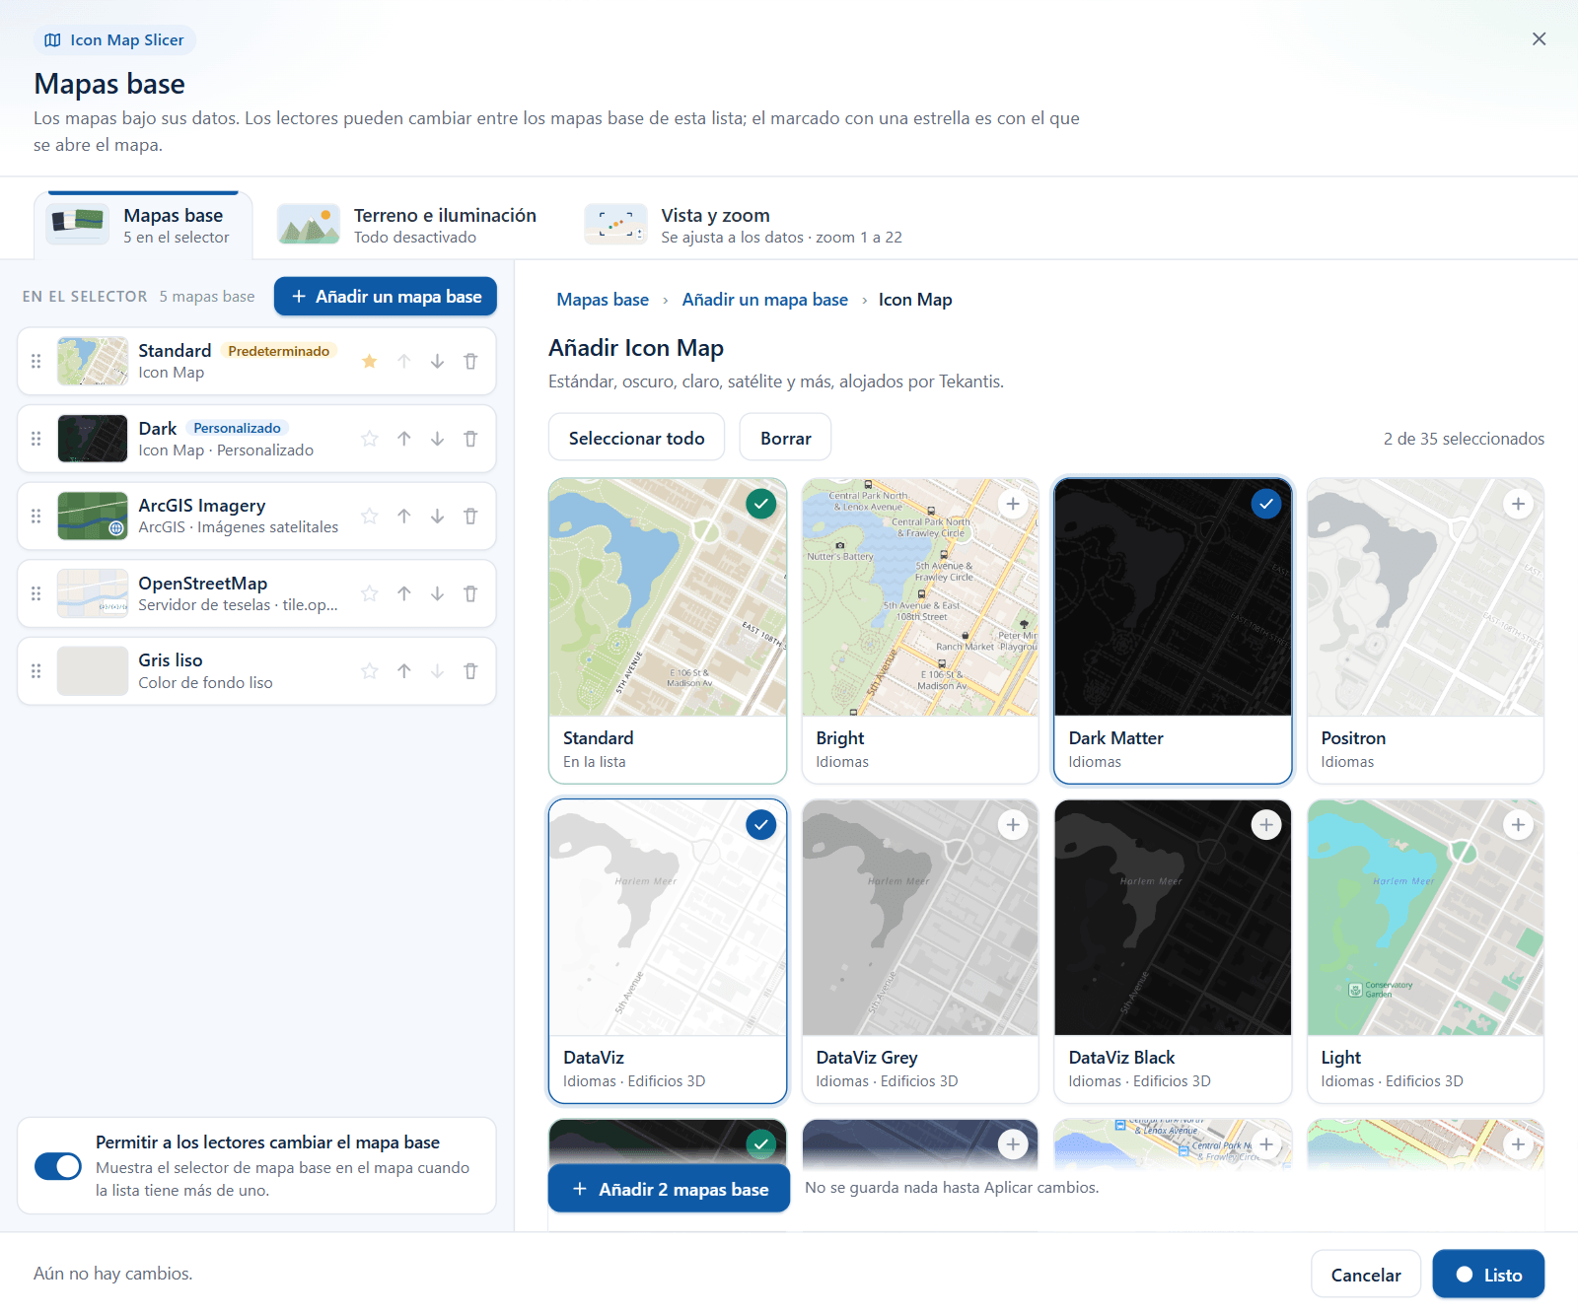This screenshot has width=1578, height=1314.
Task: Move Standard basemap down with arrow
Action: (437, 361)
